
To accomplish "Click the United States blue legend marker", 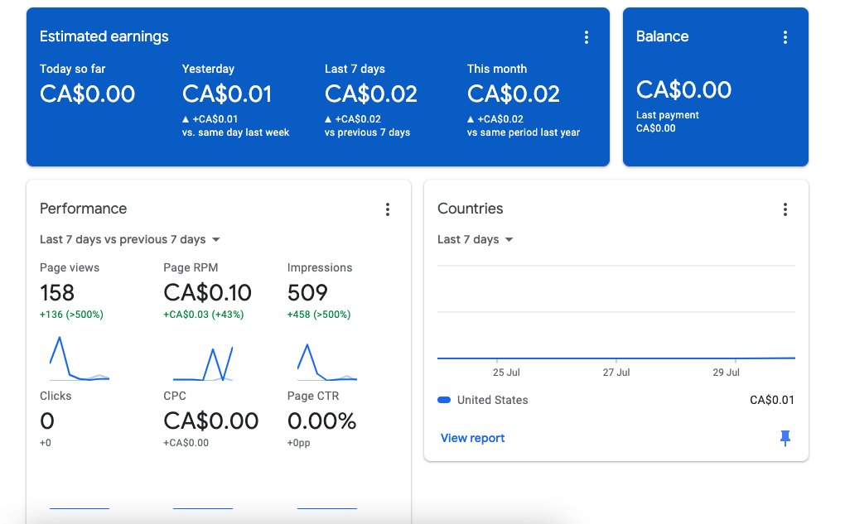I will (444, 400).
